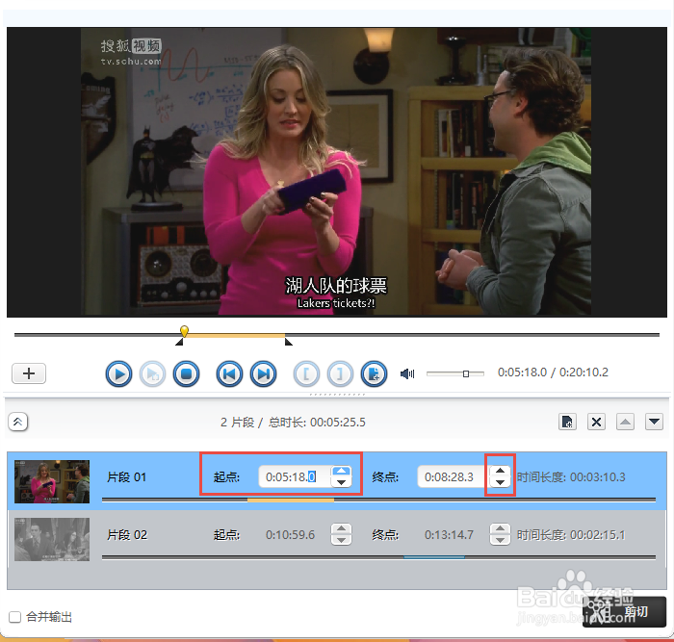Decrease 片段 02 start time

tap(341, 540)
